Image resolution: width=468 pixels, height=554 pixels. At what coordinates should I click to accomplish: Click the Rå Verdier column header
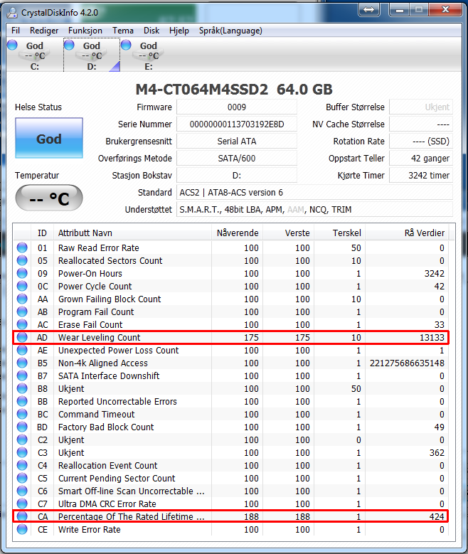[408, 233]
